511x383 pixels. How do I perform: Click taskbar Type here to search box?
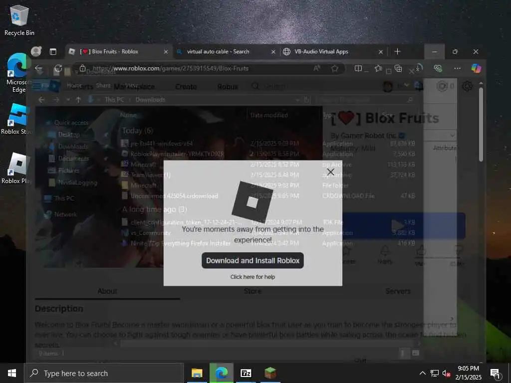104,373
